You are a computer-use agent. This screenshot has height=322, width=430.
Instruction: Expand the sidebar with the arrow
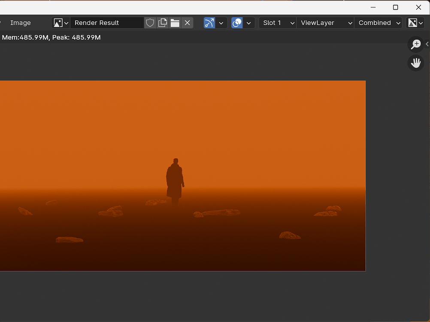tap(427, 44)
